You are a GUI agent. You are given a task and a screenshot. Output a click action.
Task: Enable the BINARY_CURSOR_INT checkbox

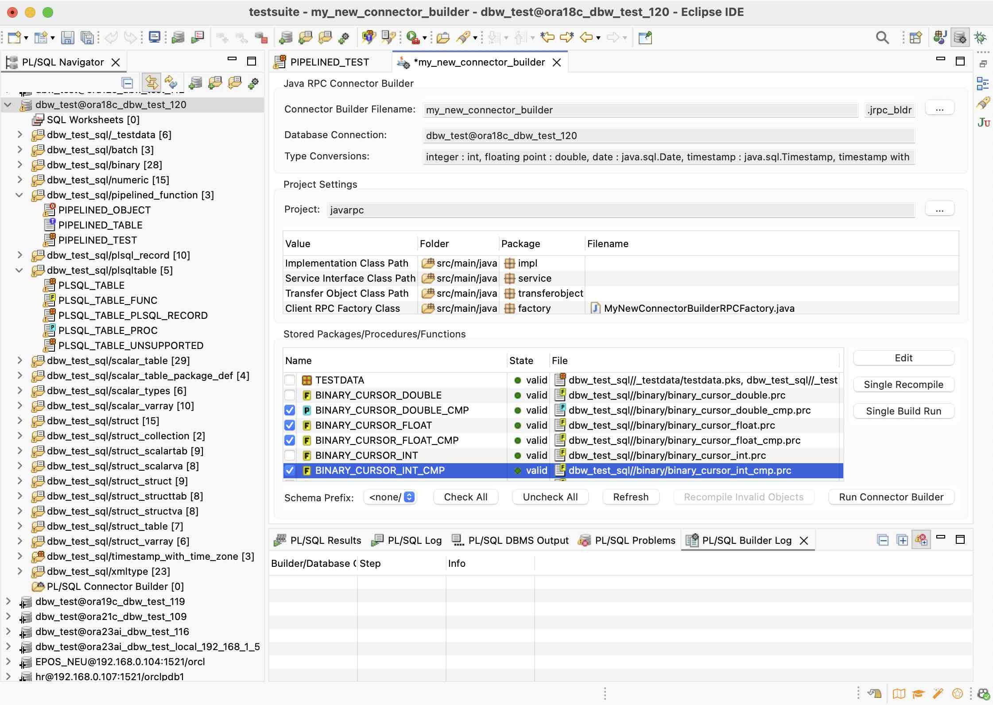(291, 455)
